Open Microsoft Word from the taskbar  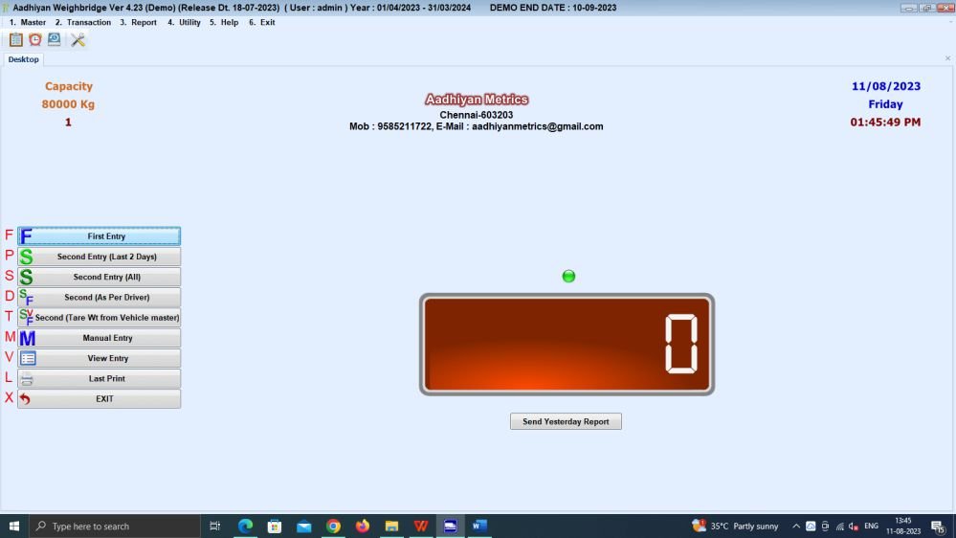[479, 526]
